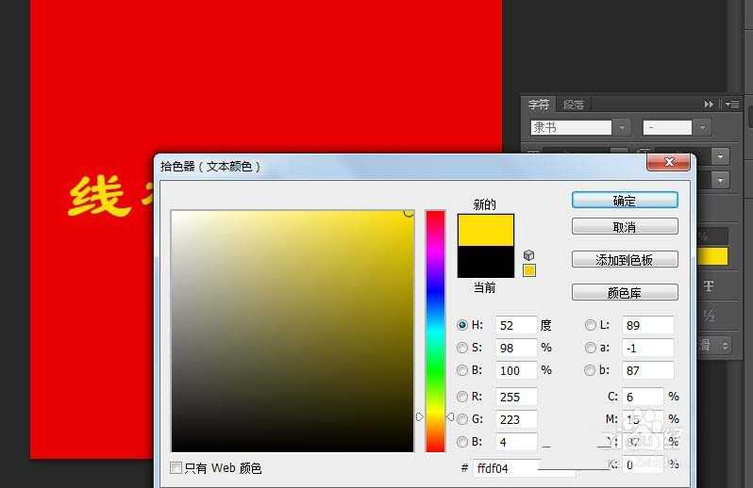The width and height of the screenshot is (753, 488).
Task: Click the 添加到色板 button
Action: click(625, 260)
